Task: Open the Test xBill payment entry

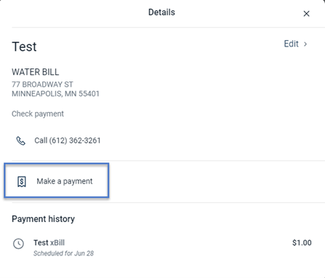Action: tap(162, 247)
